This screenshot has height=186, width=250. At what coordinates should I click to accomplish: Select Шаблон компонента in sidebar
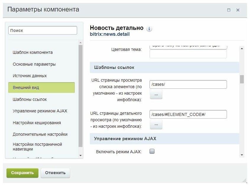33,52
